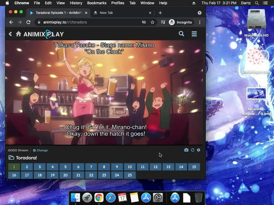
Task: Pick episode 9
Action: pyautogui.click(x=117, y=167)
